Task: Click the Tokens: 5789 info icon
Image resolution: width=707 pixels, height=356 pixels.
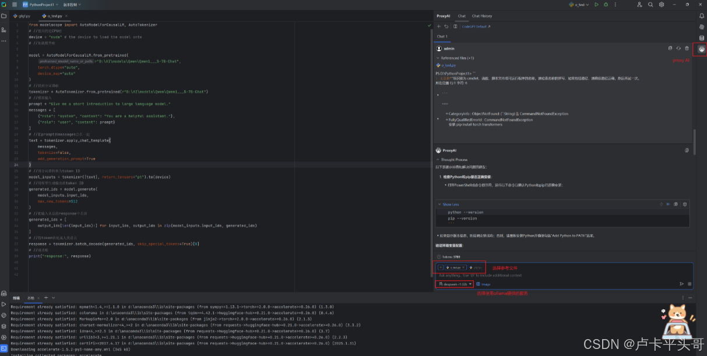Action: (x=439, y=257)
